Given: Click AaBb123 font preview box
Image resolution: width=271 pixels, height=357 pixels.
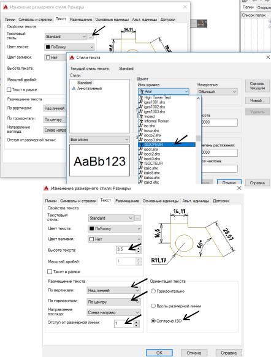Looking at the screenshot, I should click(99, 160).
